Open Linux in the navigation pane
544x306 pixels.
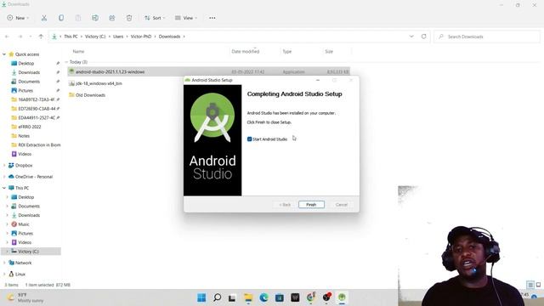click(20, 274)
